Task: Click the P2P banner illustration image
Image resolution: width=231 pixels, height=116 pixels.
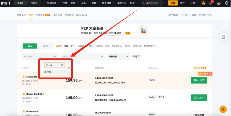Action: tap(143, 30)
